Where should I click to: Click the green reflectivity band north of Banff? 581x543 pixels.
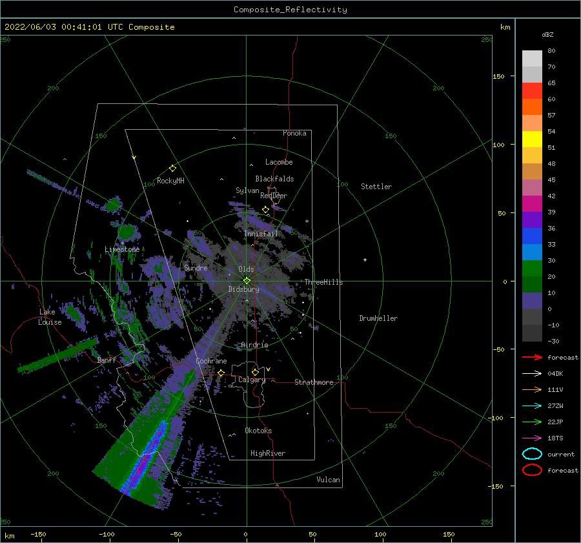point(57,355)
